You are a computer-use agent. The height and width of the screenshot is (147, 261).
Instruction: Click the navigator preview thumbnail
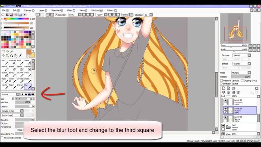[x=236, y=28]
